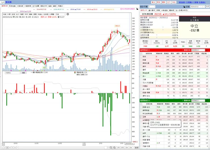Toggle the lock icon above the chart
Image resolution: width=210 pixels, height=150 pixels.
(x=137, y=9)
